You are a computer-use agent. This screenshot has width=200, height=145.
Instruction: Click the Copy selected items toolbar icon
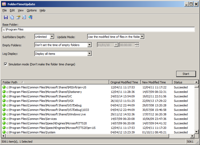pyautogui.click(x=12, y=17)
